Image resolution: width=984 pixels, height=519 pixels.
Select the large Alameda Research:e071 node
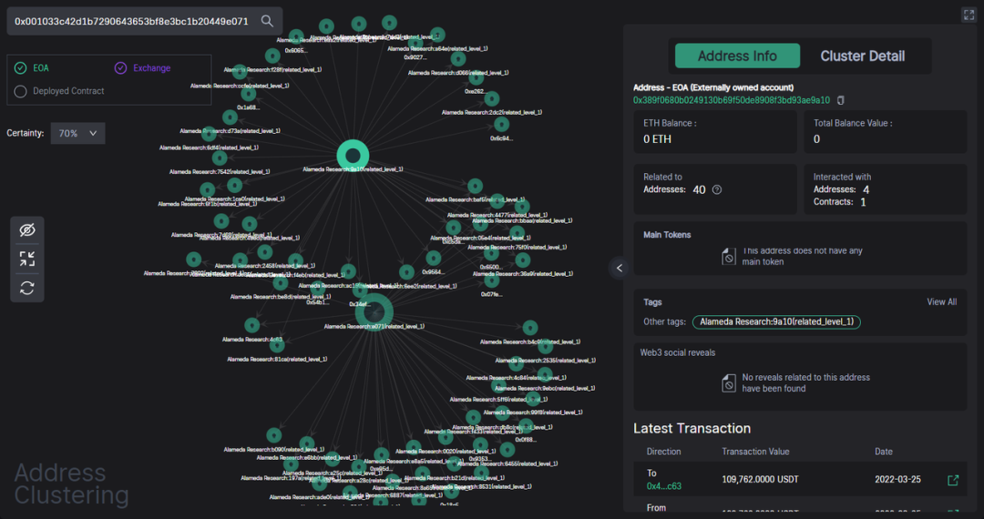click(374, 311)
